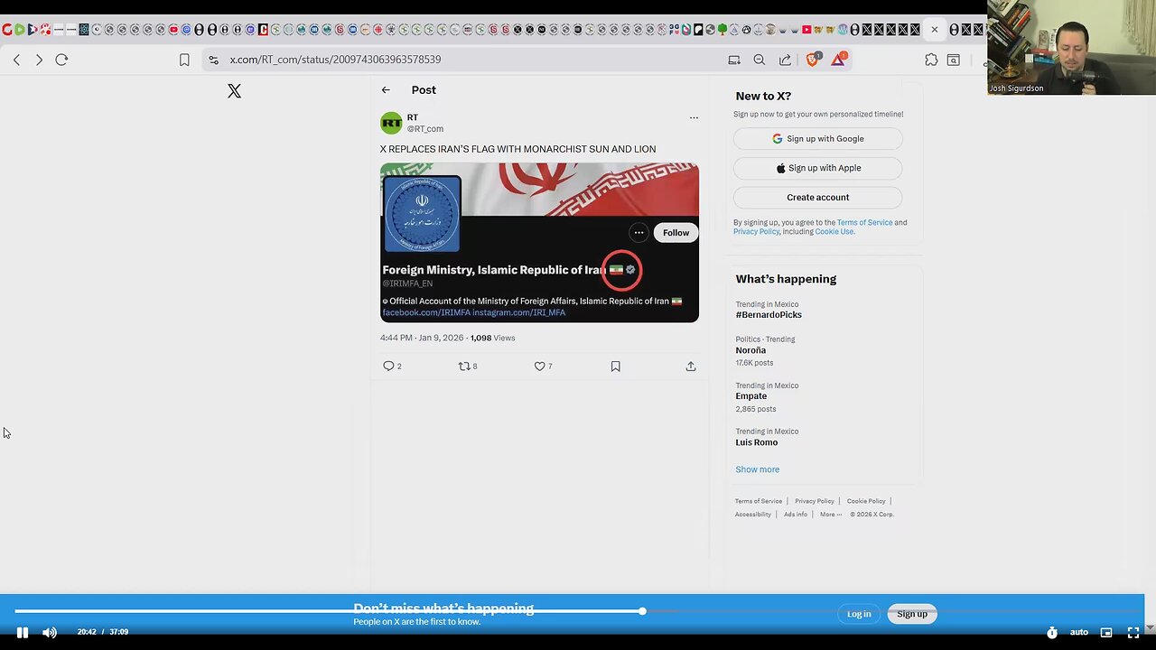Share the RT post

(x=691, y=366)
